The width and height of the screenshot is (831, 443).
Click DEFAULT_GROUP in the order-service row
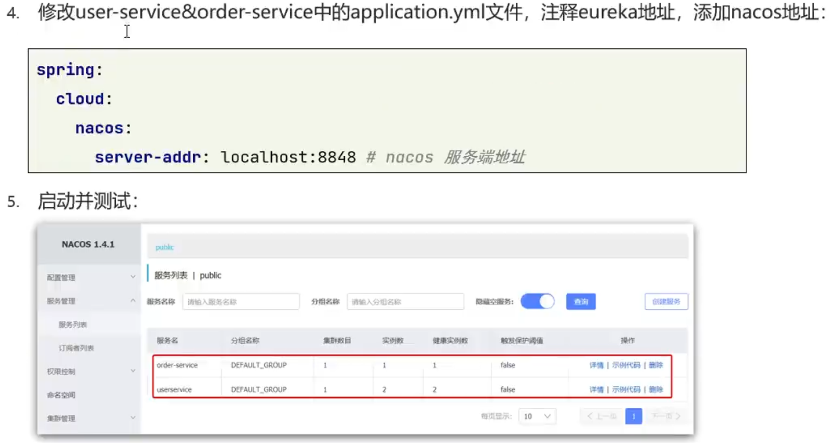click(x=259, y=365)
